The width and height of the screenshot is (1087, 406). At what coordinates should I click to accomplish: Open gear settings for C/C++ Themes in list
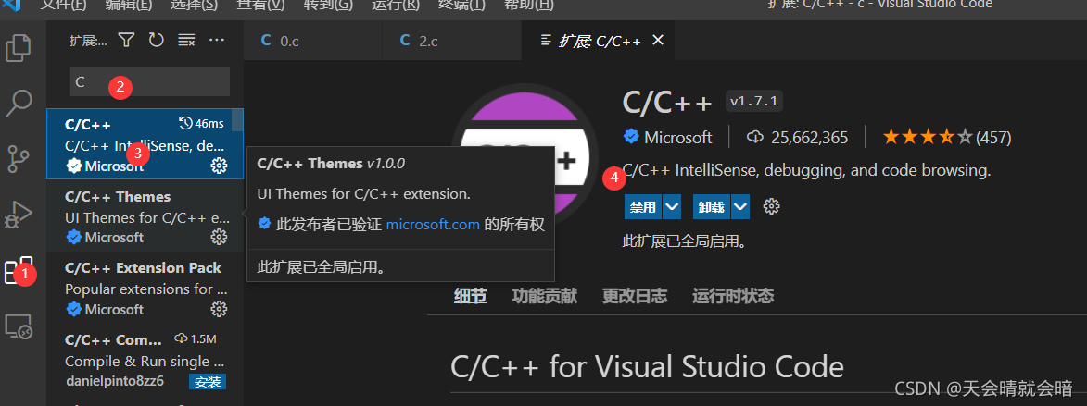tap(219, 238)
